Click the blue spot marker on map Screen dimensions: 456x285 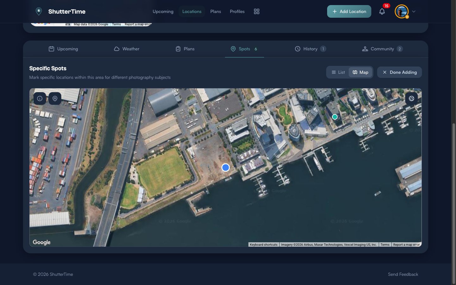click(225, 167)
